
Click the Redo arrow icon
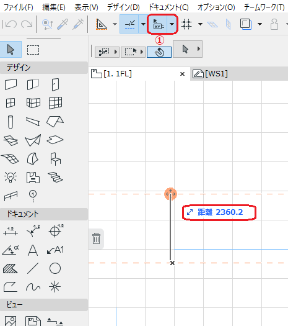pos(27,24)
